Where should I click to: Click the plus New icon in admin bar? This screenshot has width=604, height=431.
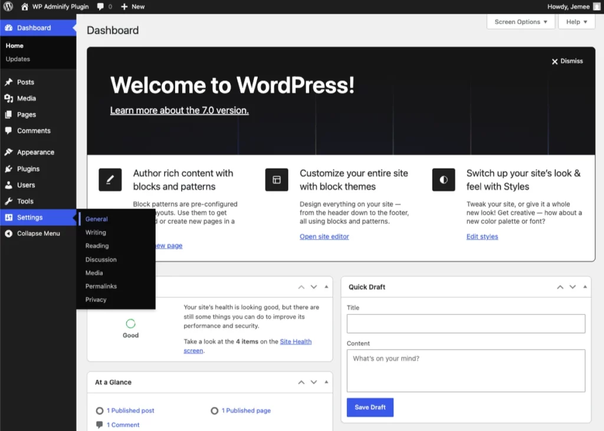pyautogui.click(x=124, y=6)
